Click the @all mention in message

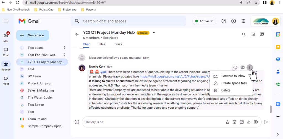click(103, 72)
